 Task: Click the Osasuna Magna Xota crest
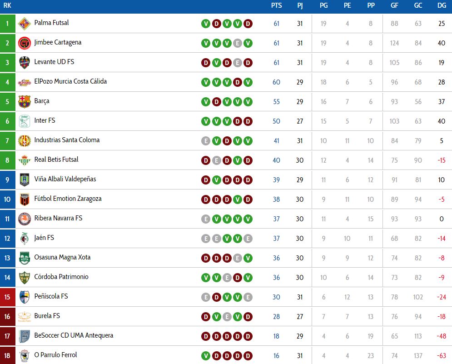(25, 258)
